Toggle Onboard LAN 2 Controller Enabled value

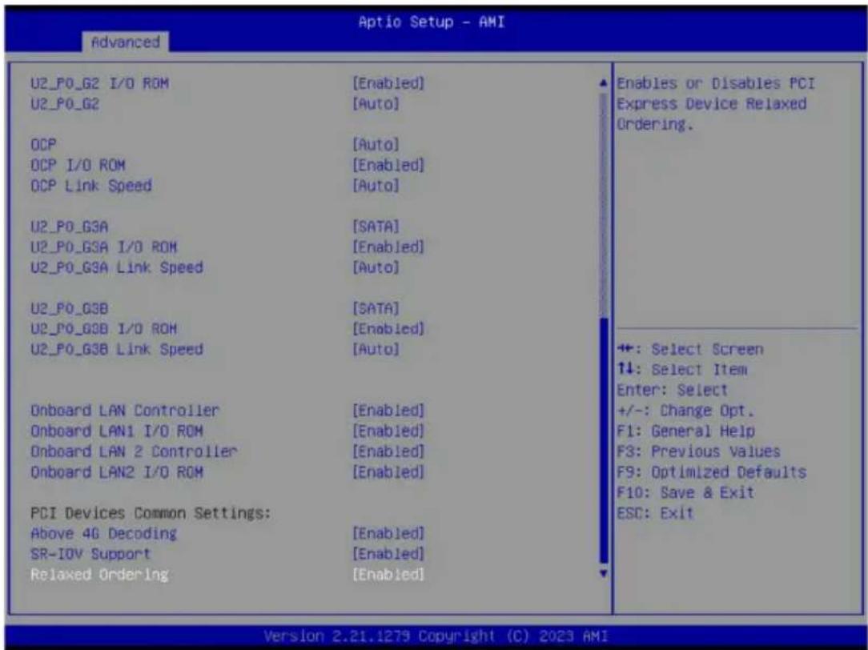[388, 452]
